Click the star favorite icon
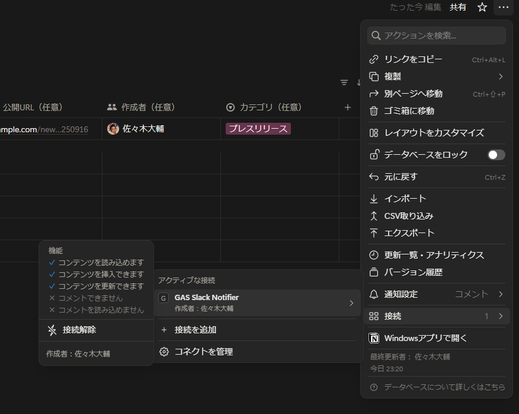 click(x=482, y=7)
